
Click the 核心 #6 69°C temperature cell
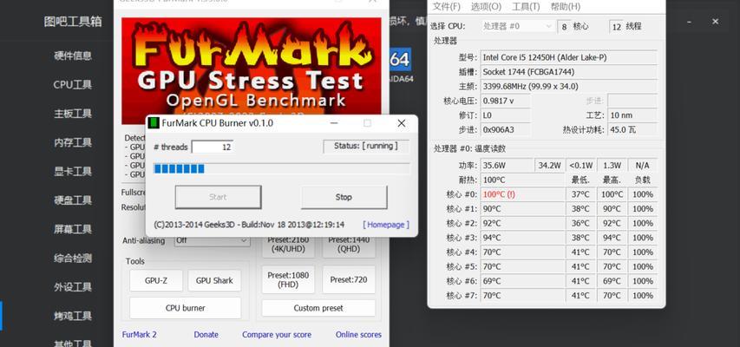[522, 281]
